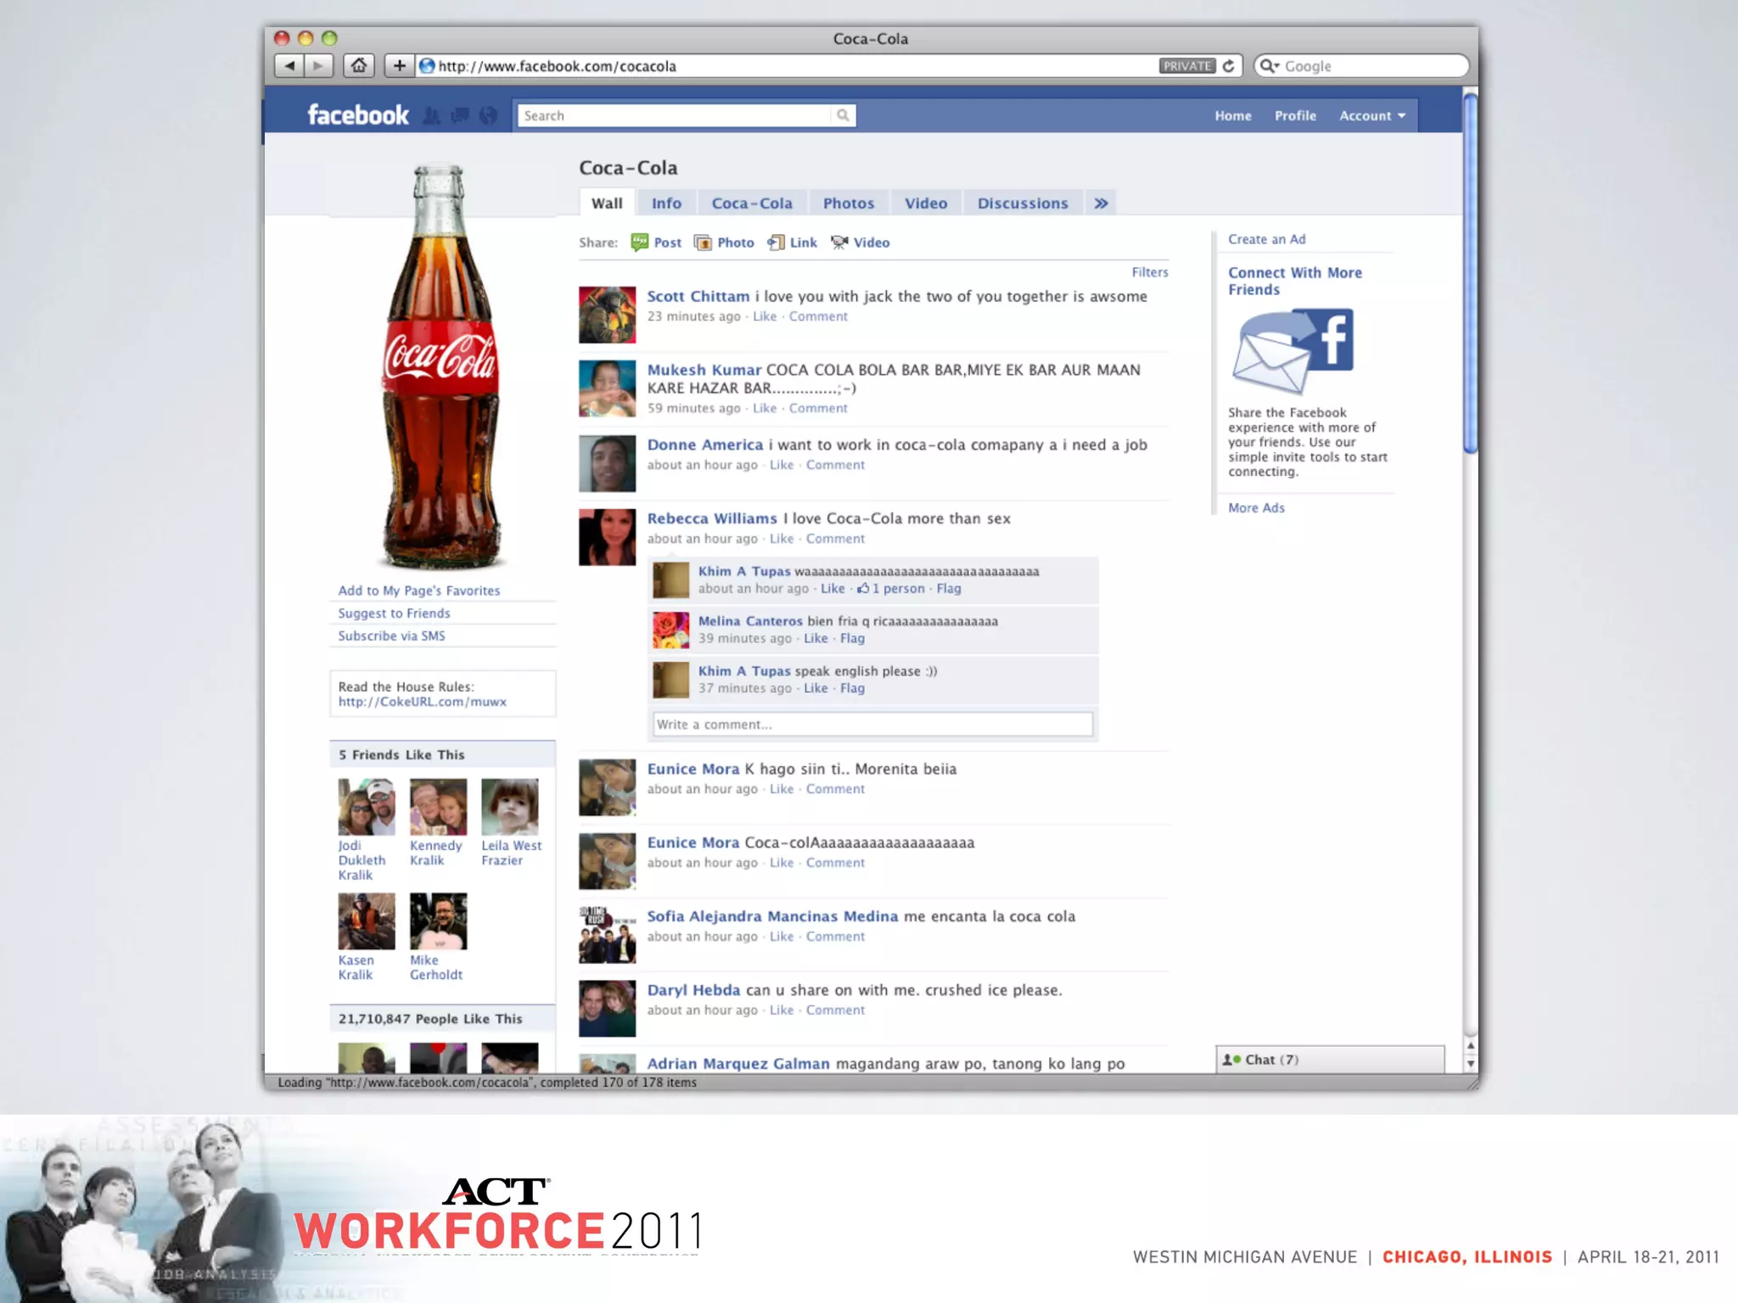
Task: Comment on Mukesh Kumar's post
Action: 818,408
